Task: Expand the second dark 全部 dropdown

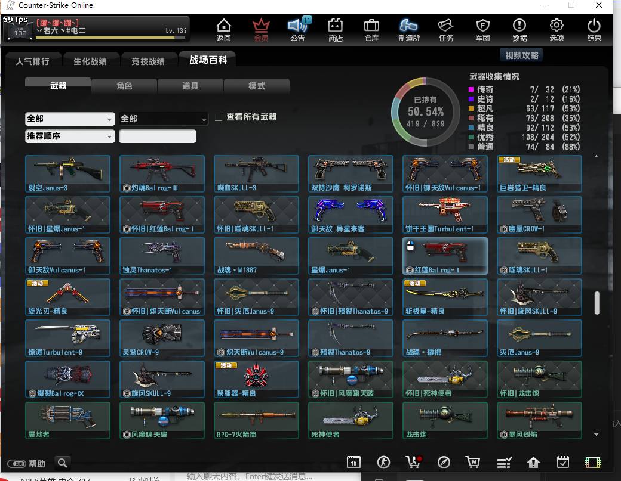Action: [x=164, y=119]
